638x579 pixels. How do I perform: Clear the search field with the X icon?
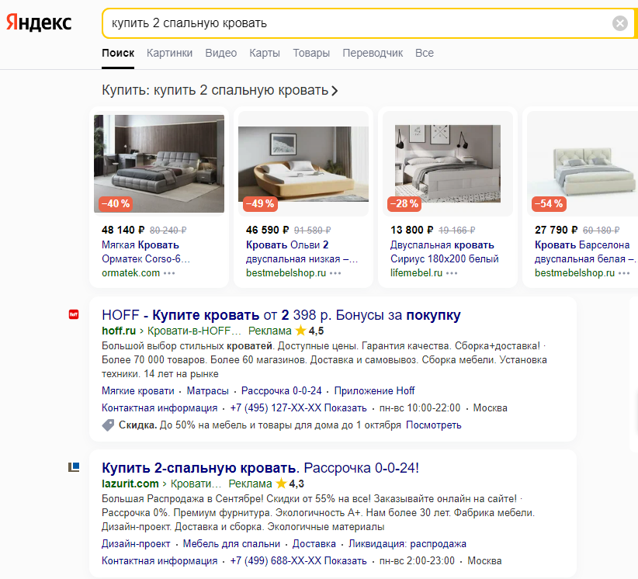(619, 23)
